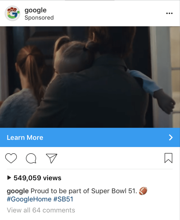Click the football emoji in caption
The width and height of the screenshot is (180, 220).
click(143, 191)
